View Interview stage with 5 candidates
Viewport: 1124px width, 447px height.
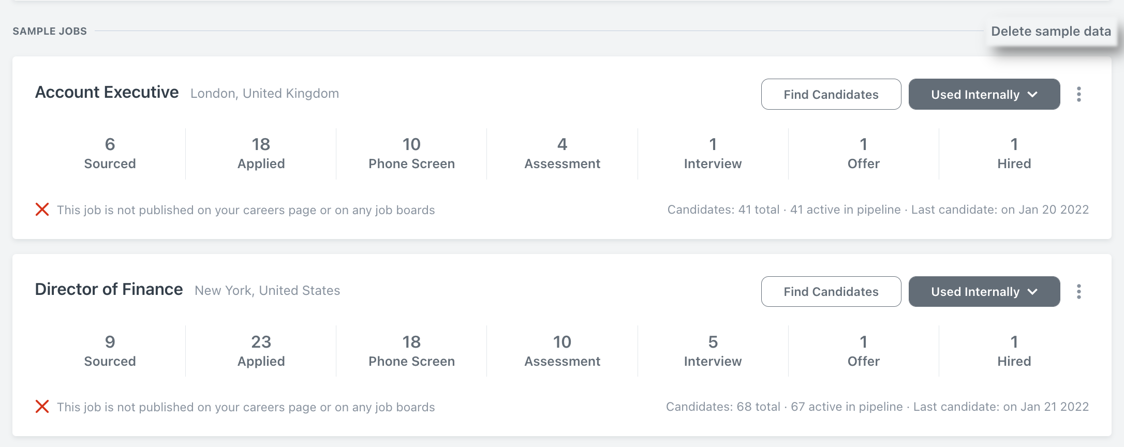pyautogui.click(x=713, y=351)
